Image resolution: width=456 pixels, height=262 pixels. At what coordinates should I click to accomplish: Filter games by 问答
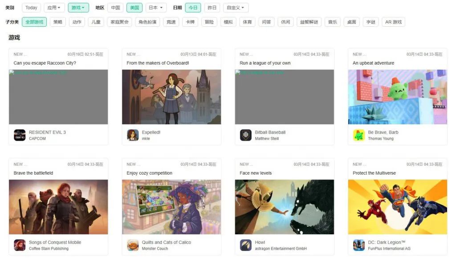266,22
